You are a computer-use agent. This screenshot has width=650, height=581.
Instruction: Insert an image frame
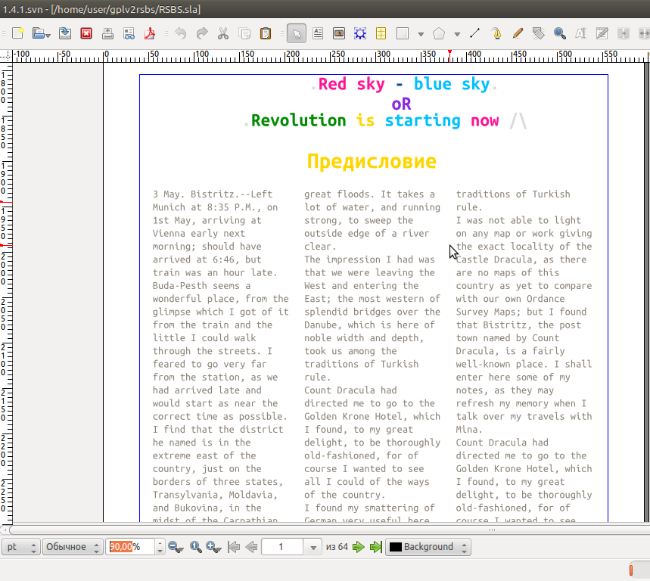click(x=339, y=33)
